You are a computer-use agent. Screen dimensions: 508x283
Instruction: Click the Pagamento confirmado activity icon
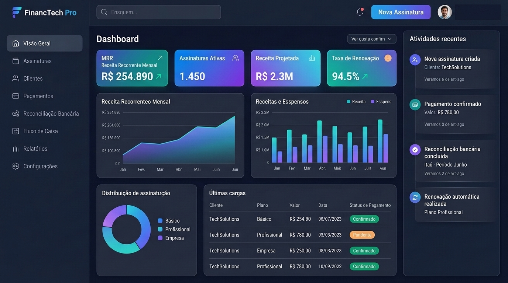415,105
